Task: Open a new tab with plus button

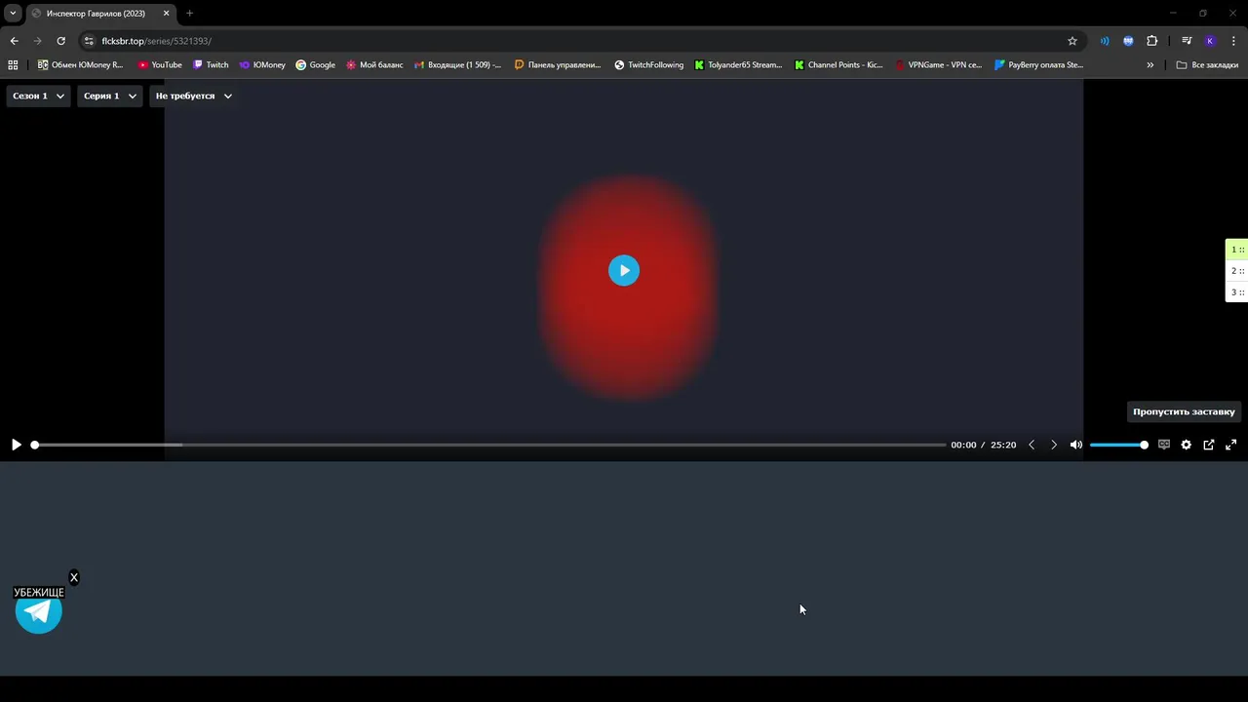Action: coord(189,13)
